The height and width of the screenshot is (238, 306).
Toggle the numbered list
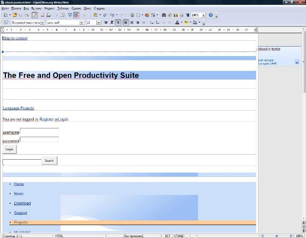pyautogui.click(x=152, y=23)
